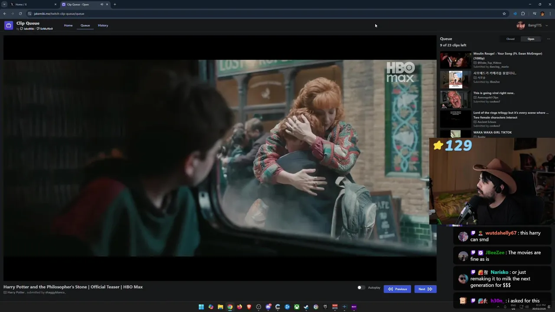
Task: Switch to the Home / X browser tab
Action: pos(33,4)
